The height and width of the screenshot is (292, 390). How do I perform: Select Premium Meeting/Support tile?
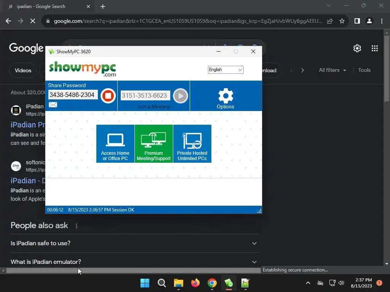click(154, 144)
